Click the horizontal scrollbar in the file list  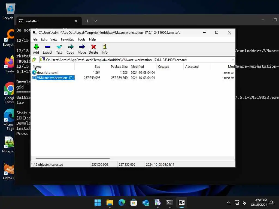click(72, 158)
